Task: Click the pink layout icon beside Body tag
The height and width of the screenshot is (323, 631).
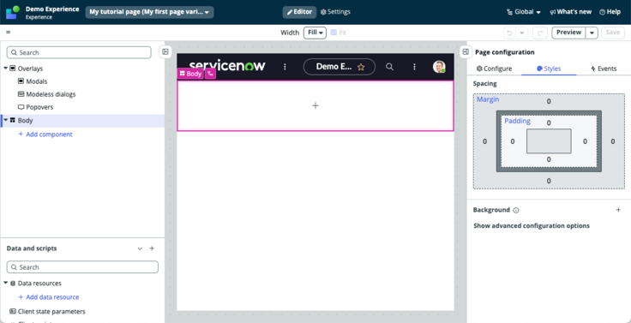Action: 210,74
